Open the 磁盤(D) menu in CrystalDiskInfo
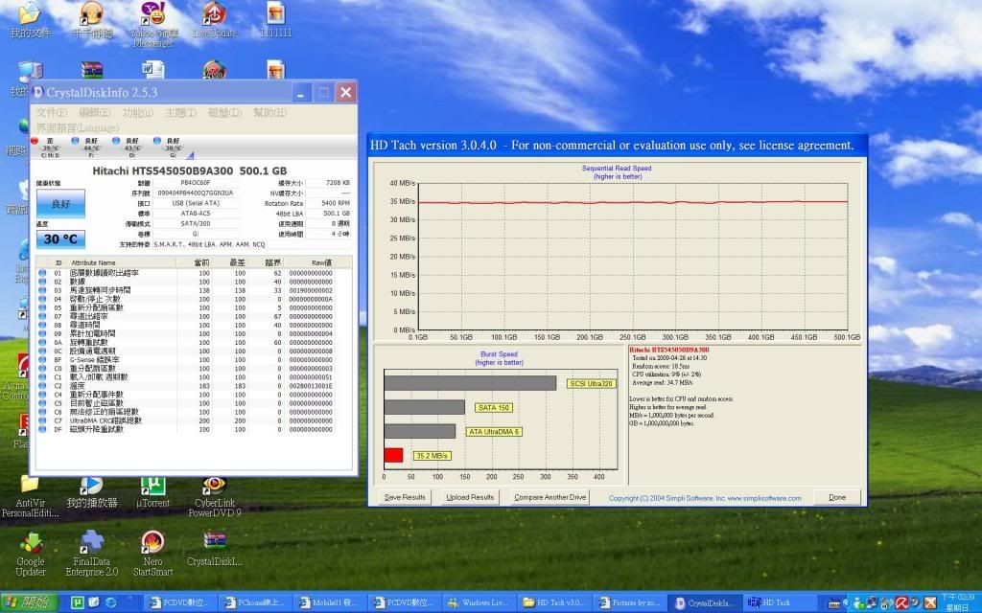This screenshot has width=982, height=613. 224,113
